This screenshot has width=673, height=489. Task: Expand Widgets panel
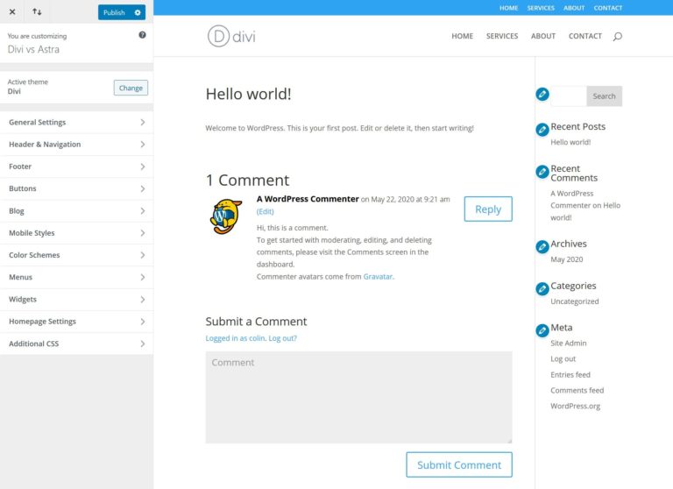(76, 299)
